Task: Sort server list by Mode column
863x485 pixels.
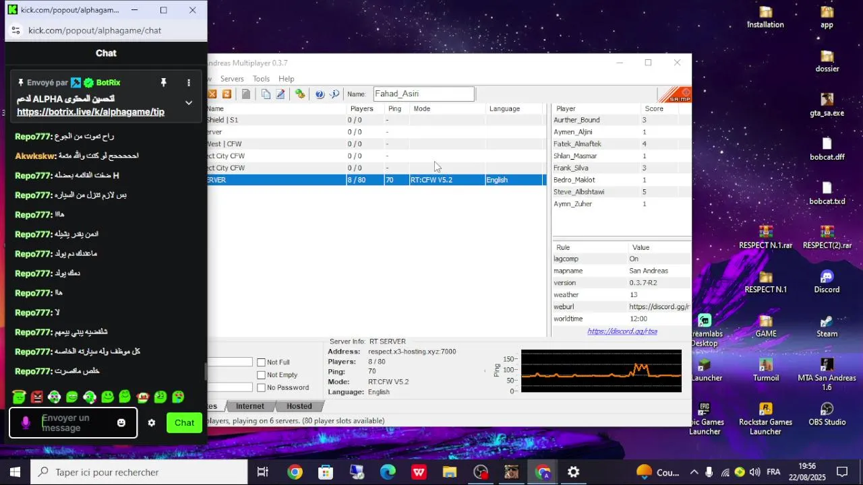Action: click(448, 108)
